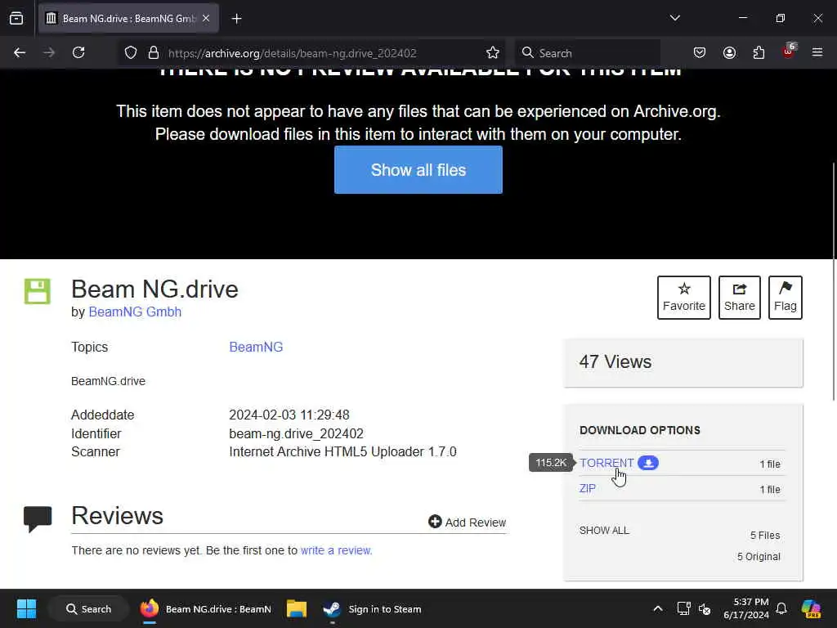This screenshot has height=628, width=837.
Task: Click the Windows taskbar Search box
Action: click(88, 608)
